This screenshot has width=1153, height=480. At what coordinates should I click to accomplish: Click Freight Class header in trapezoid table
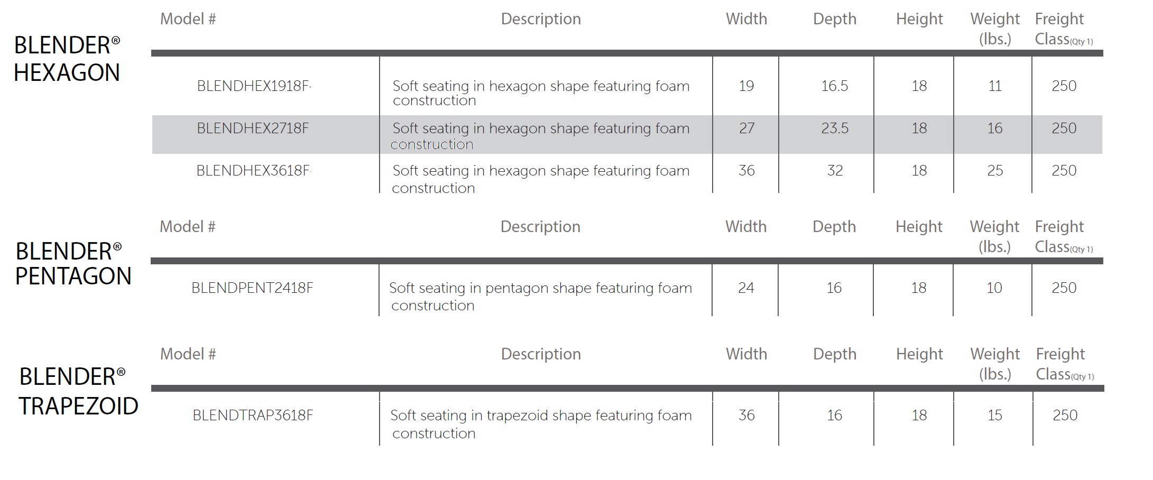(x=1065, y=364)
